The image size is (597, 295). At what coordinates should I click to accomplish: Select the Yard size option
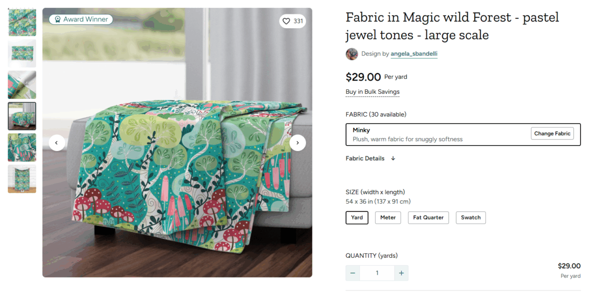[357, 218]
